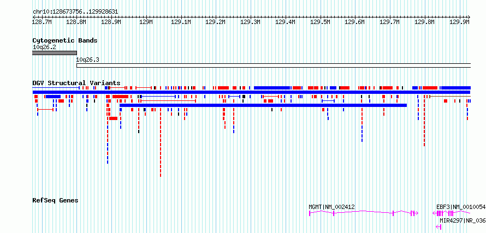Click the 128.7M ruler label
The width and height of the screenshot is (486, 233).
(x=42, y=22)
